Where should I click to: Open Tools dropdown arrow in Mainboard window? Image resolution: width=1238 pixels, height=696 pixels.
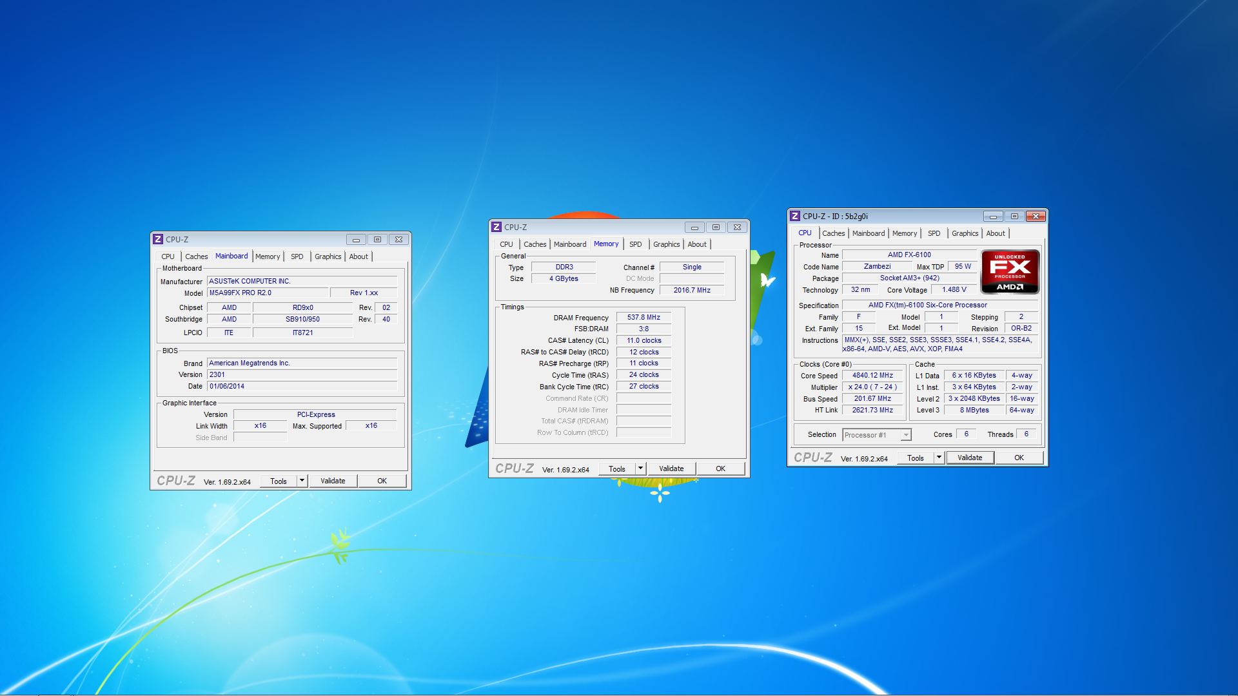click(302, 481)
